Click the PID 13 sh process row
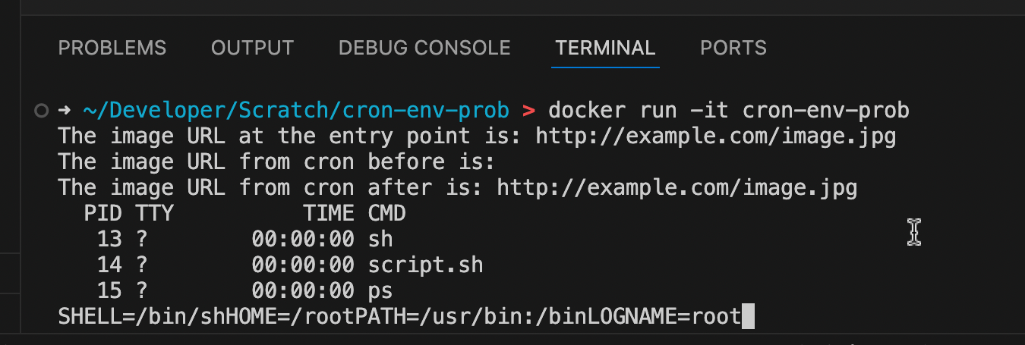The image size is (1025, 345). (245, 240)
